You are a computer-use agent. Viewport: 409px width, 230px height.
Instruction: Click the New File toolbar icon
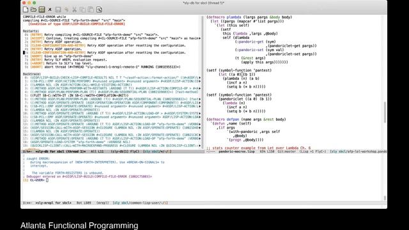pos(26,10)
